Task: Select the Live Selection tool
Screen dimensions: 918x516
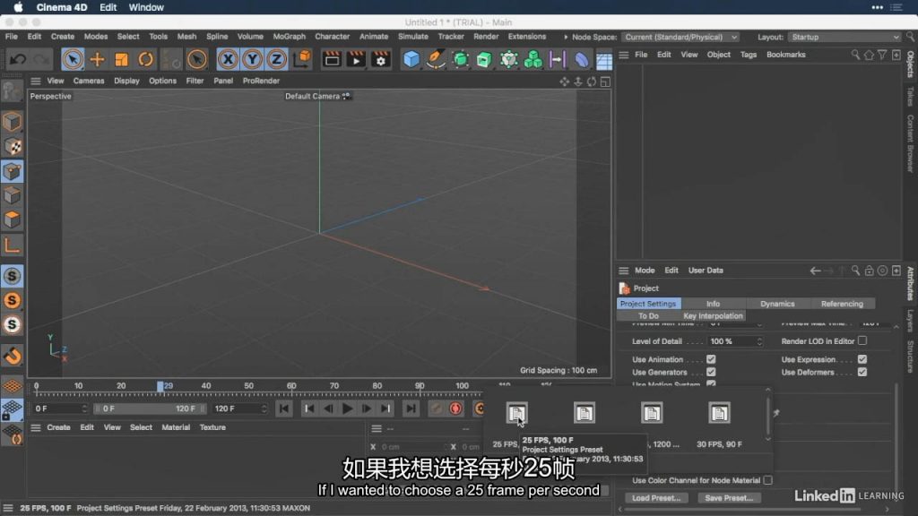Action: point(73,59)
